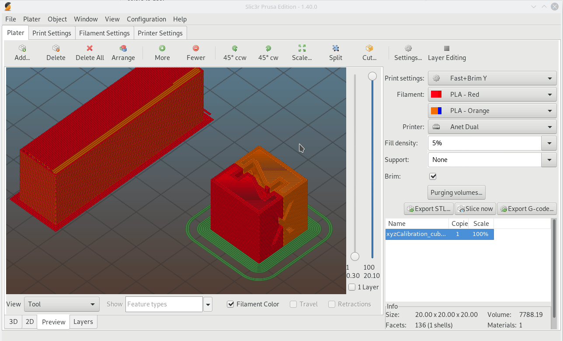The image size is (563, 341).
Task: Disable Filament Color display
Action: 230,304
